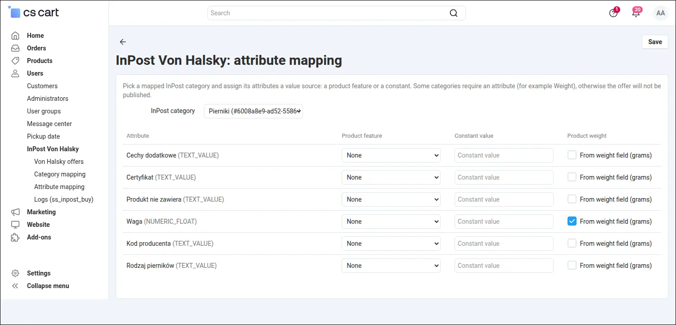Click the Settings gear icon
Viewport: 676px width, 325px height.
[x=15, y=273]
